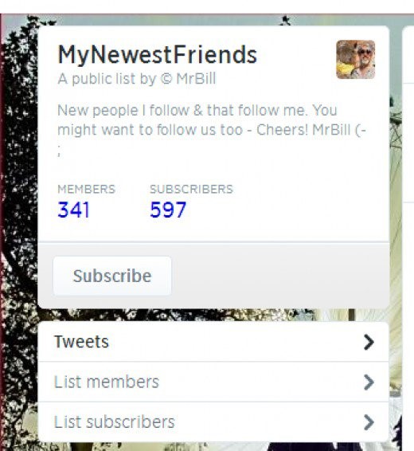Open the 597 subscribers count link
The width and height of the screenshot is (414, 451).
pyautogui.click(x=168, y=210)
